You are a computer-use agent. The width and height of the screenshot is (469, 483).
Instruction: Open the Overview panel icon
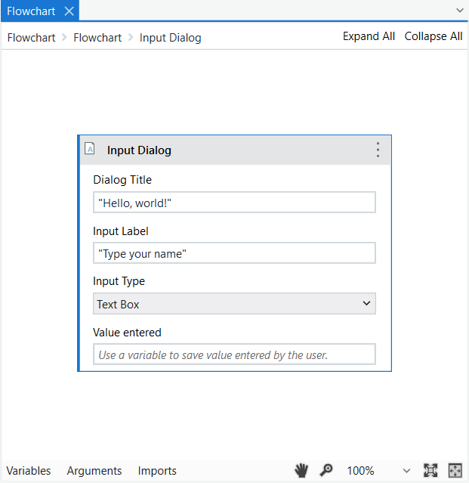(x=455, y=470)
